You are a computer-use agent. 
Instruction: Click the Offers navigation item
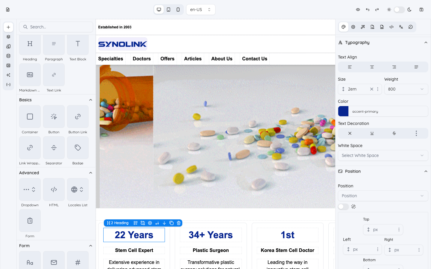tap(167, 59)
